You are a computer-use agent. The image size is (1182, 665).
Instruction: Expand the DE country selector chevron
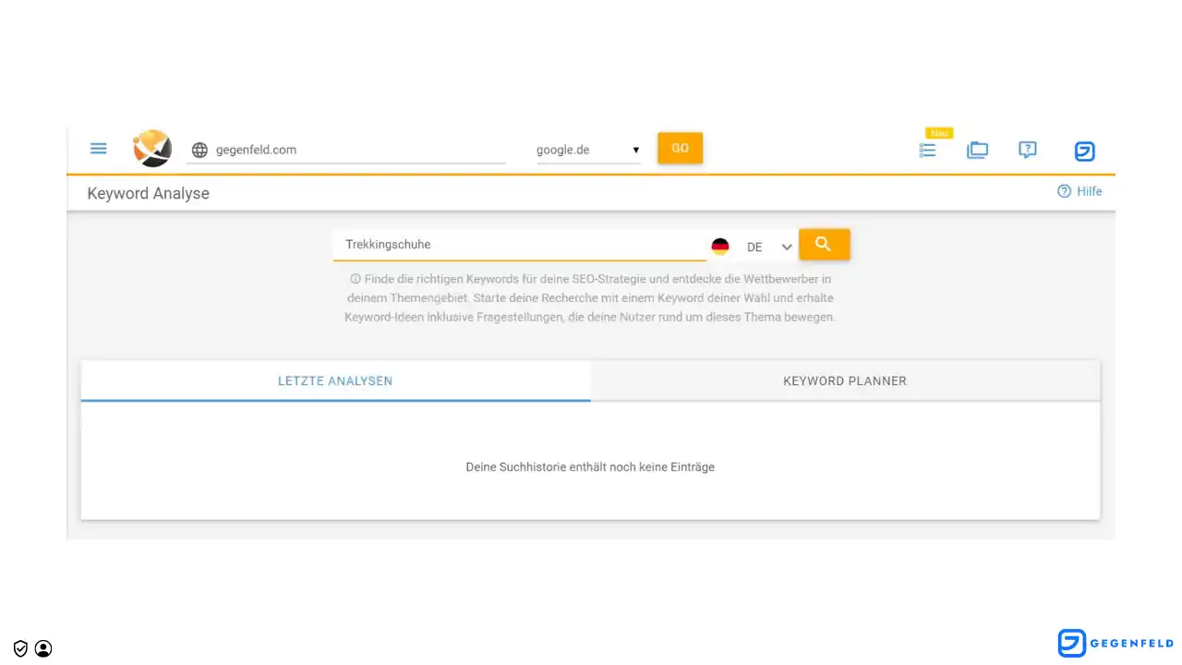[x=787, y=247]
